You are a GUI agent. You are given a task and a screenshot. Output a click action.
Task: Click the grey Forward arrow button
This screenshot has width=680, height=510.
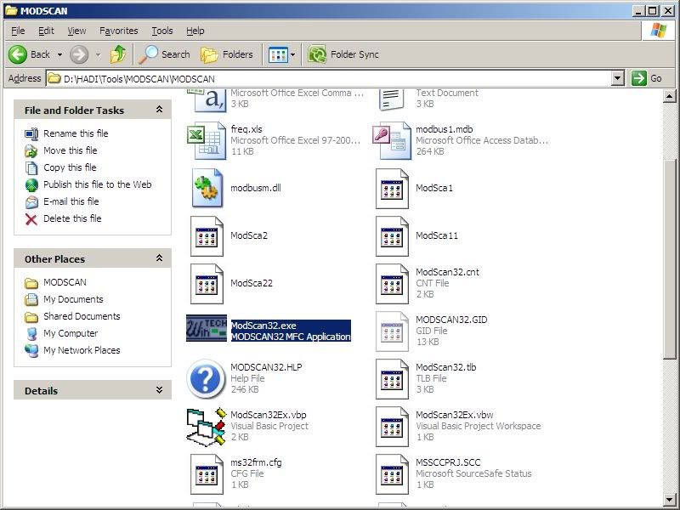(x=79, y=54)
